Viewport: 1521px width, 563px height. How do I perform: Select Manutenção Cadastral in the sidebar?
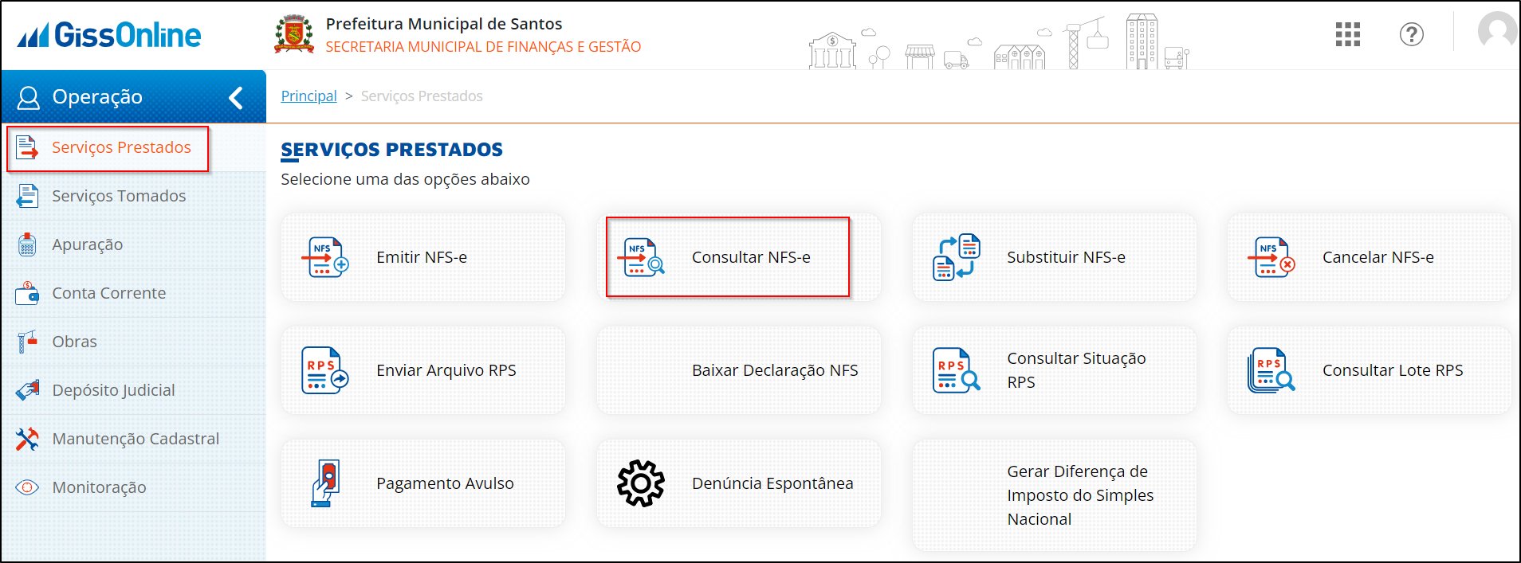click(x=134, y=439)
